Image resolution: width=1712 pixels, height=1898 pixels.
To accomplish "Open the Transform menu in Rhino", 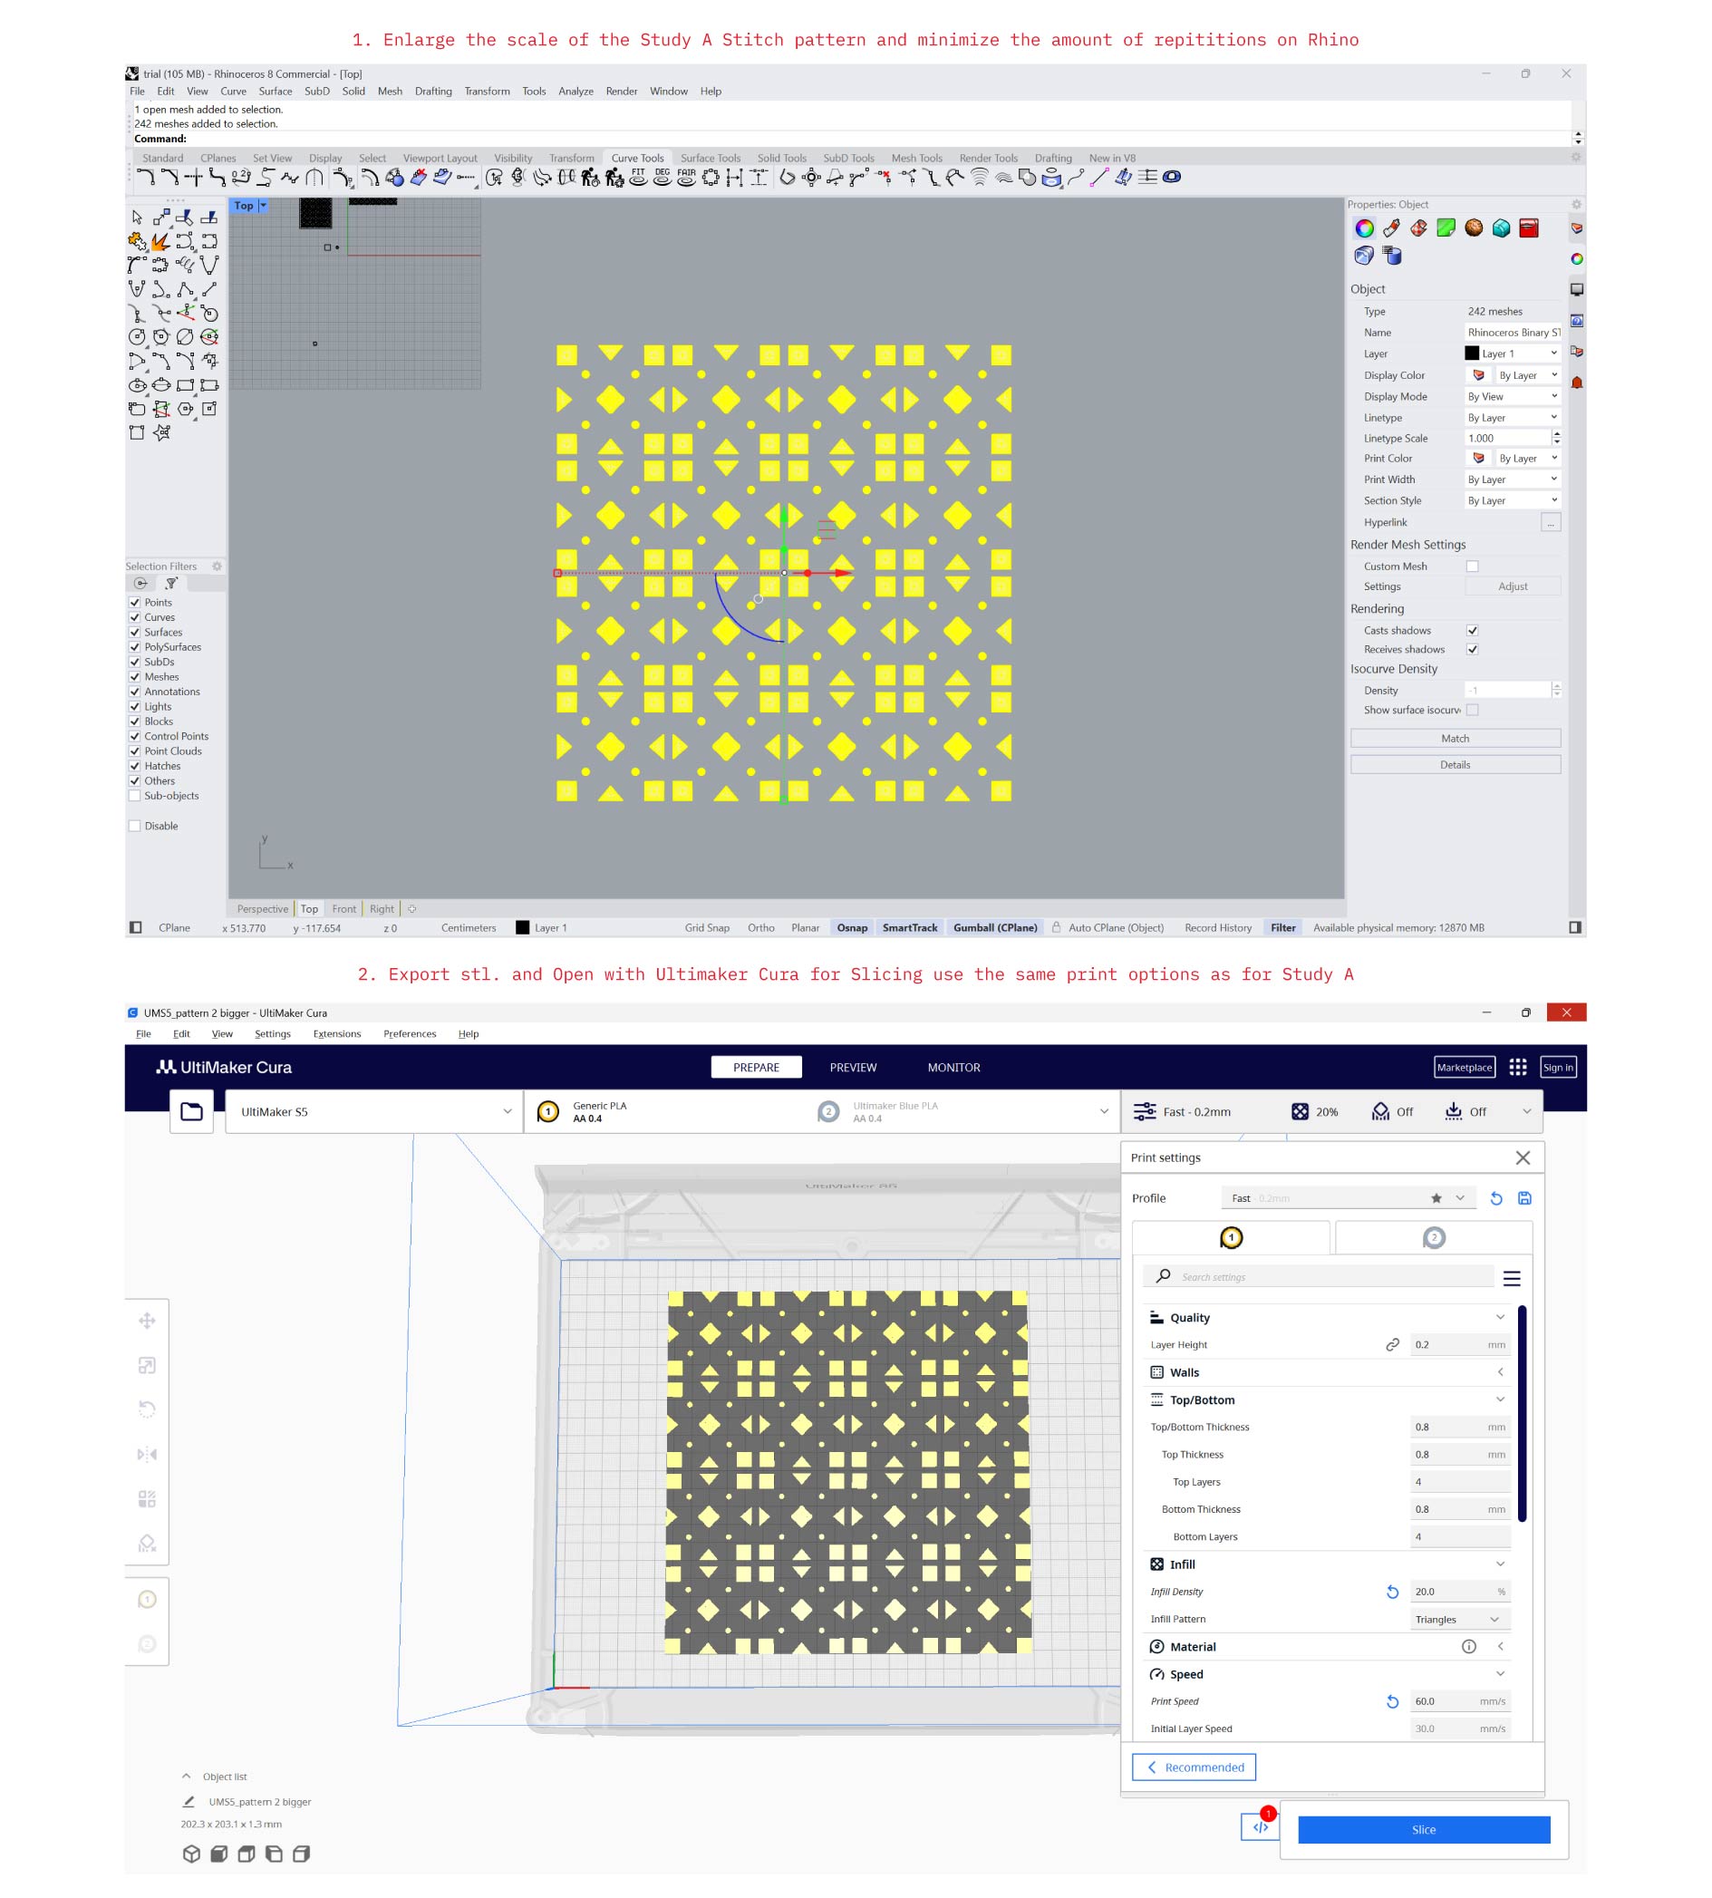I will tap(487, 92).
